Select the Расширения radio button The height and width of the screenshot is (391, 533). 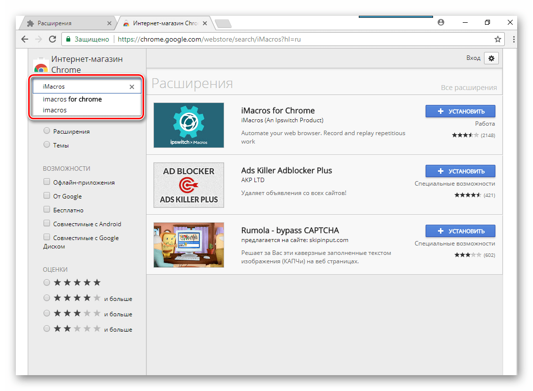pos(47,131)
